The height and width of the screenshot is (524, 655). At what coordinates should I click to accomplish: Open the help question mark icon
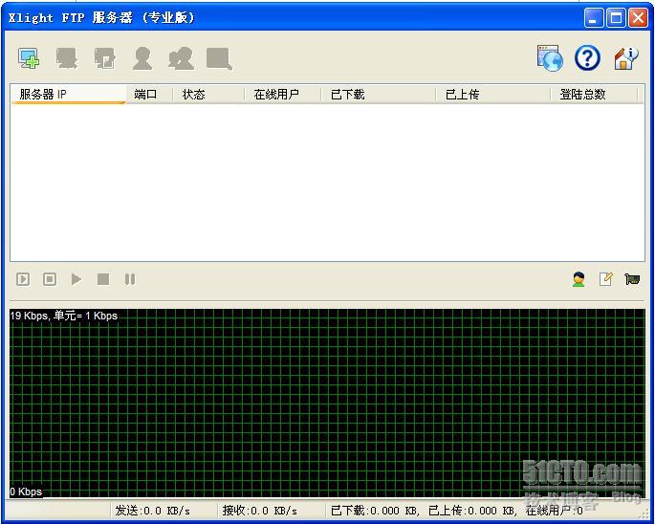587,57
